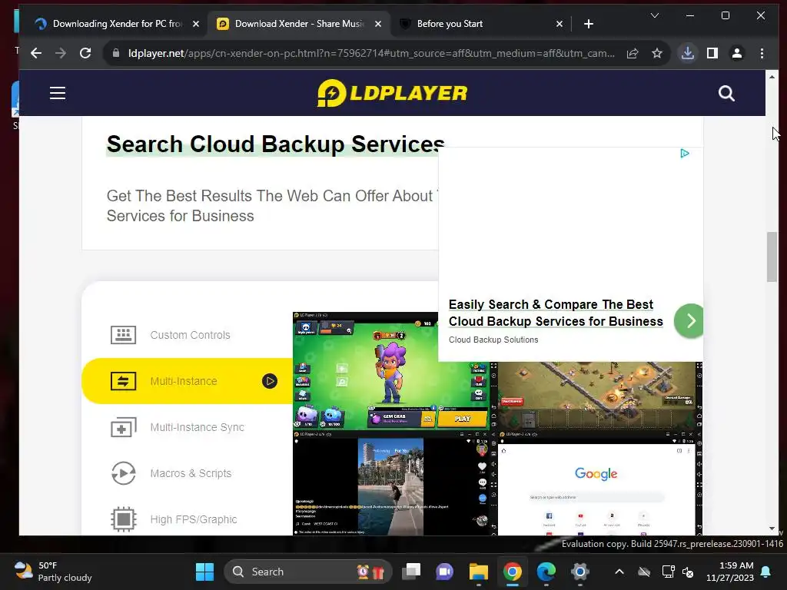
Task: Open the LDPlayer hamburger menu
Action: pyautogui.click(x=58, y=93)
